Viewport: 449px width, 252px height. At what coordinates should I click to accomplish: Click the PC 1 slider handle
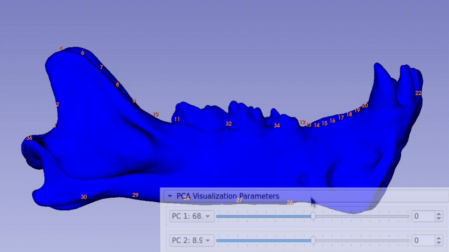coord(313,216)
